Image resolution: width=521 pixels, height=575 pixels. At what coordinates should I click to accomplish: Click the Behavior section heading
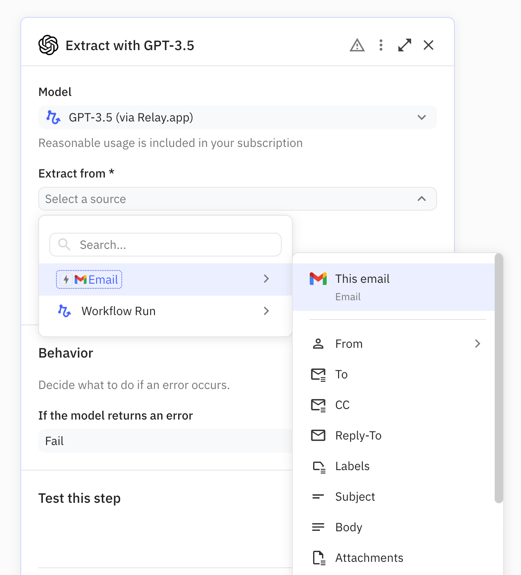pos(66,353)
